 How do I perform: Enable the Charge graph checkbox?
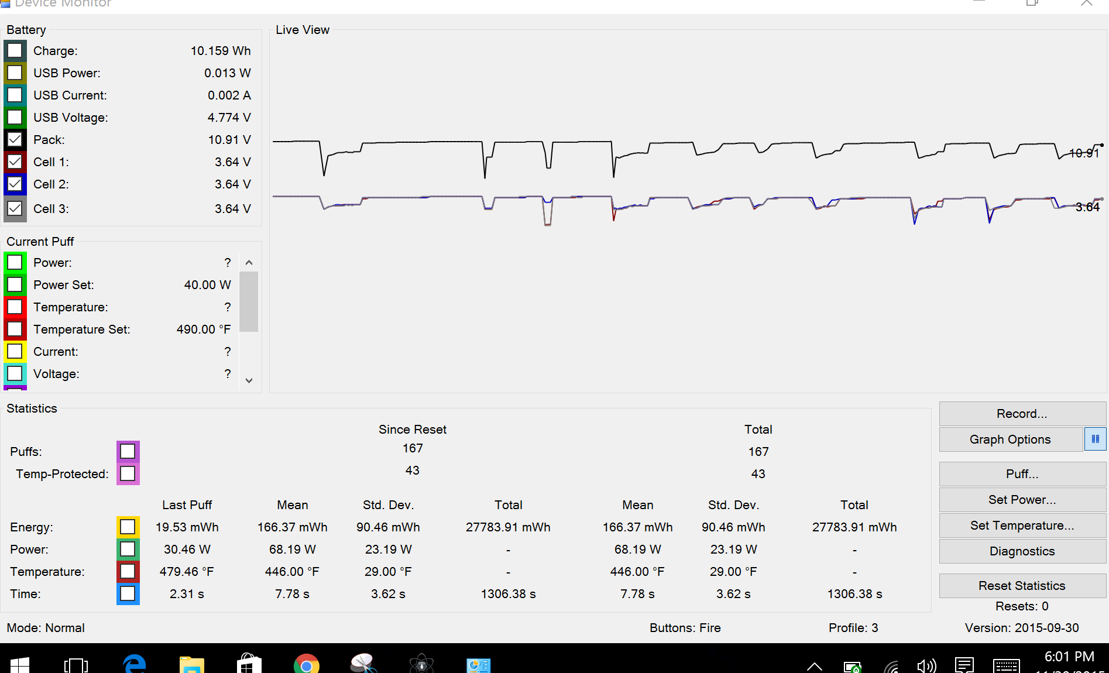(15, 51)
